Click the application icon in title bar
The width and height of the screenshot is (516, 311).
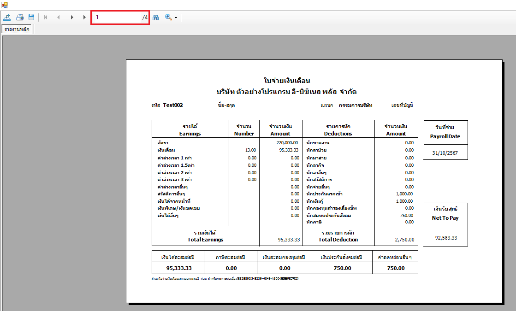click(4, 5)
